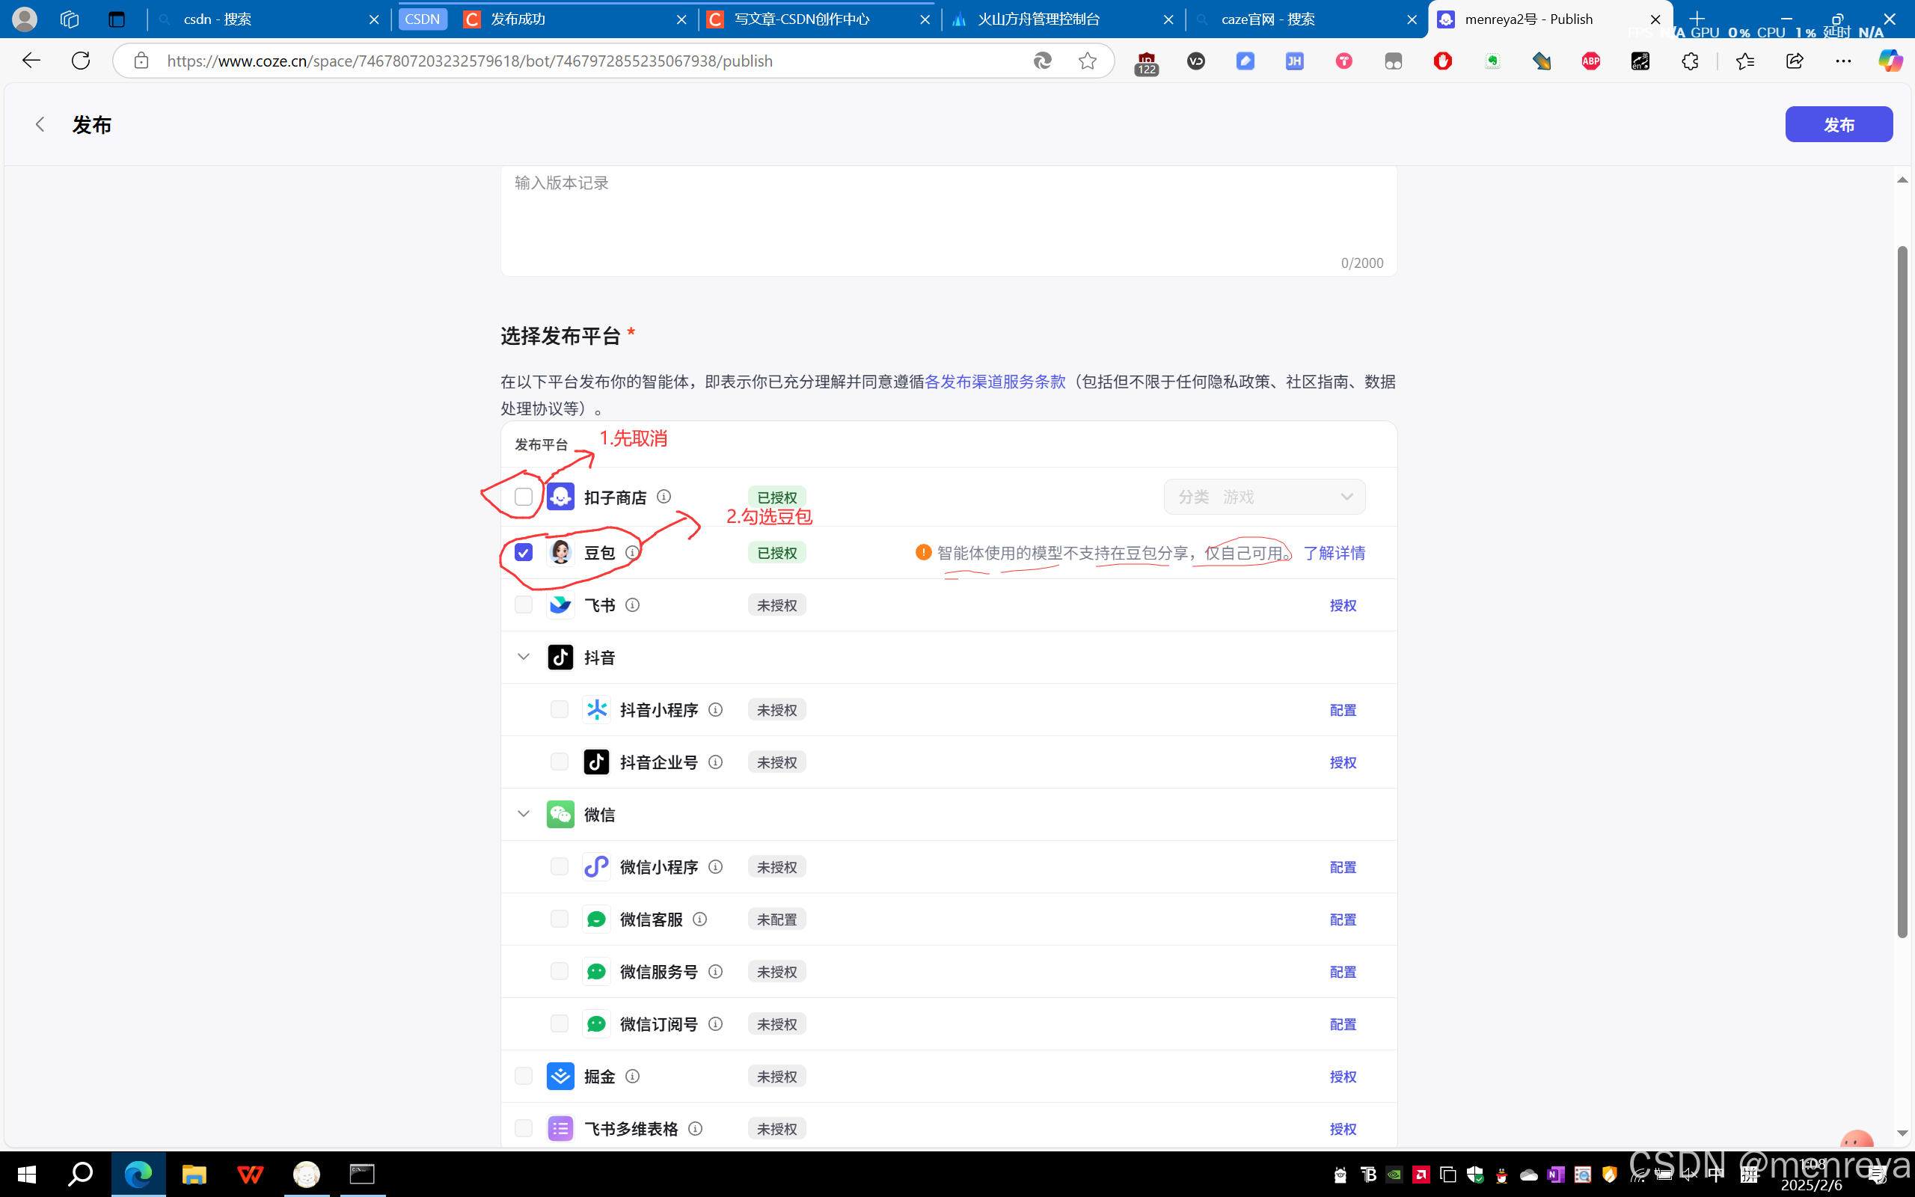Switch to the 写文章-CSDN创作中心 tab
The width and height of the screenshot is (1915, 1197).
point(802,19)
